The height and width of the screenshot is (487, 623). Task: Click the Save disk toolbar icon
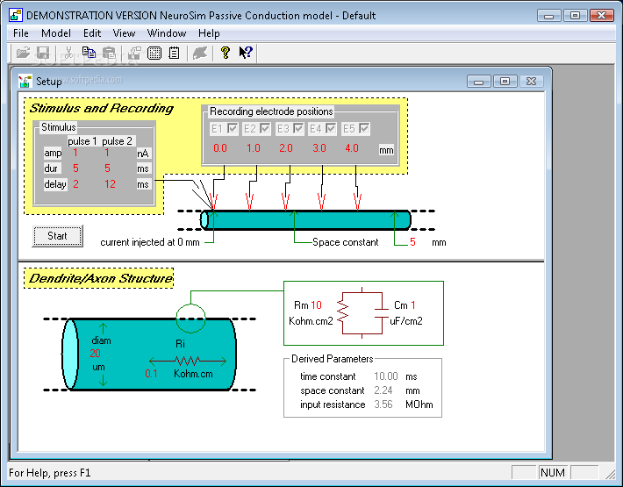click(43, 53)
